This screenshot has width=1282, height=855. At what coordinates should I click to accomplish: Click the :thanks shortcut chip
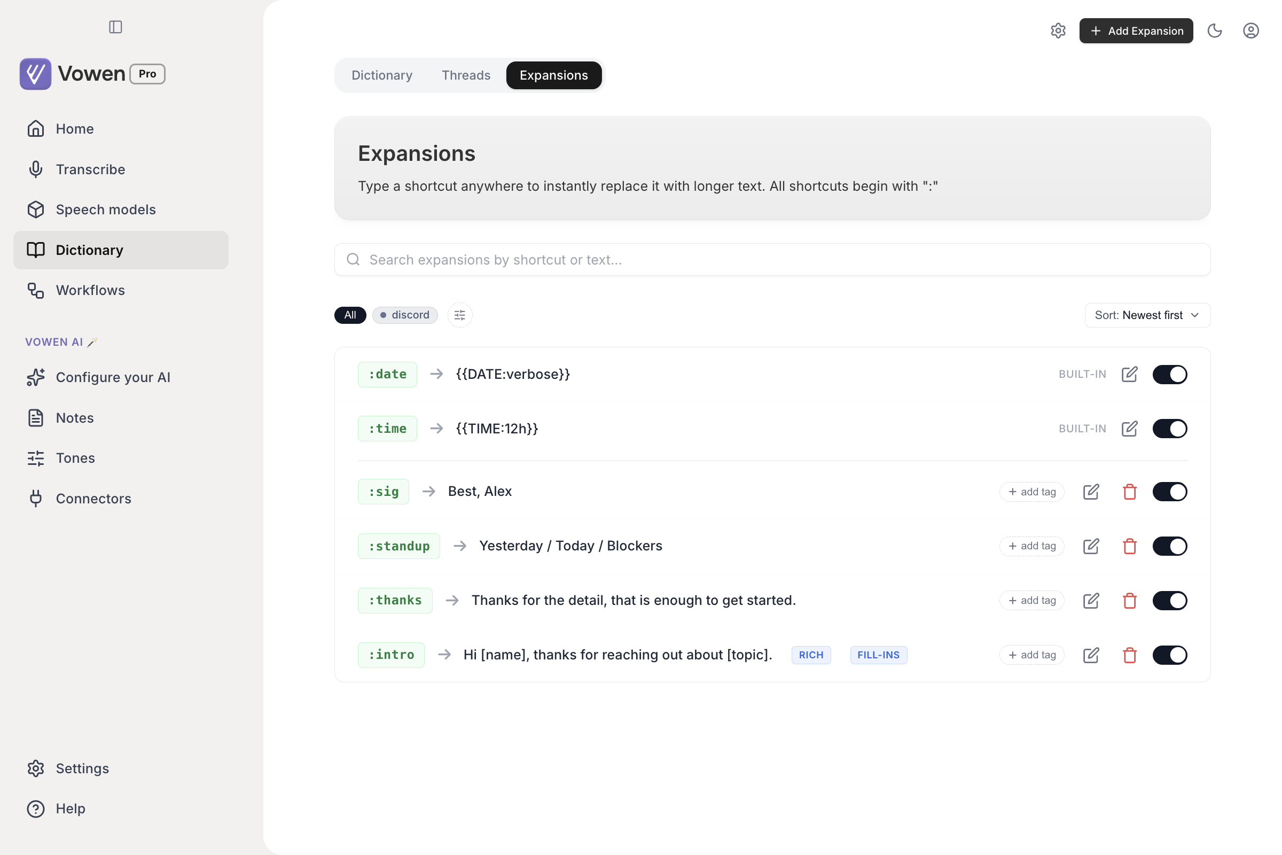pyautogui.click(x=395, y=600)
